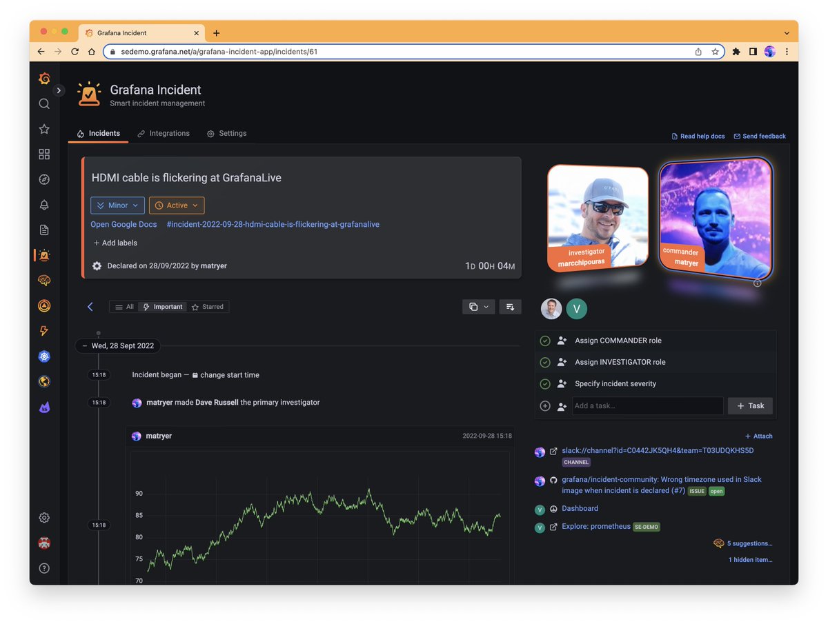
Task: Select the Starred timeline filter
Action: (x=208, y=307)
